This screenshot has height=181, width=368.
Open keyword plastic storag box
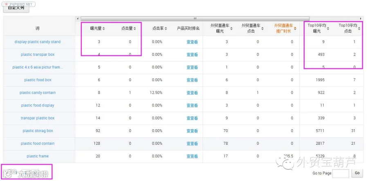[38, 131]
